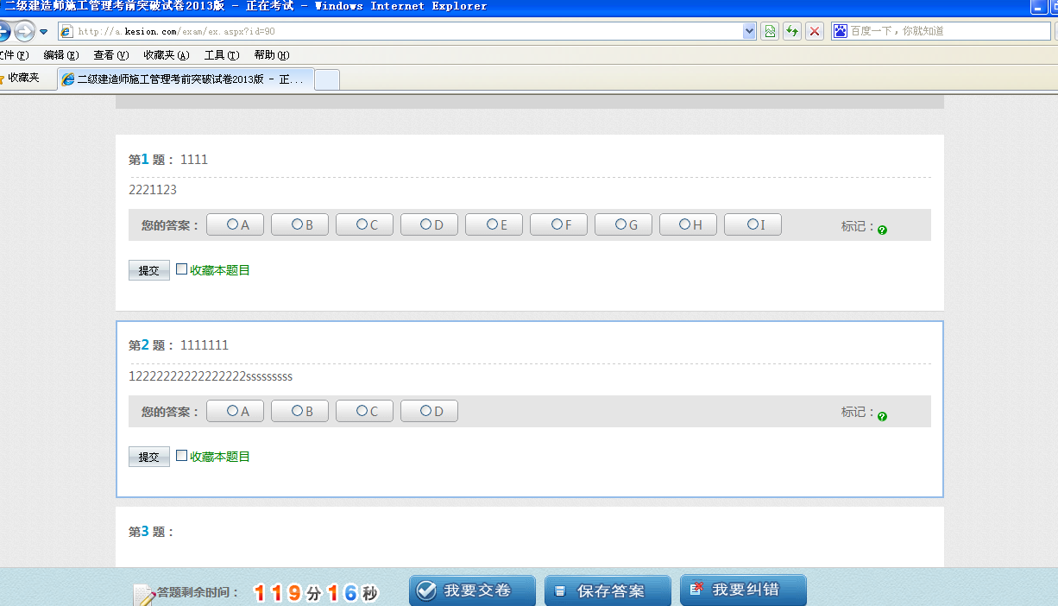This screenshot has width=1058, height=606.
Task: Click the green help icon in question 1
Action: [882, 230]
